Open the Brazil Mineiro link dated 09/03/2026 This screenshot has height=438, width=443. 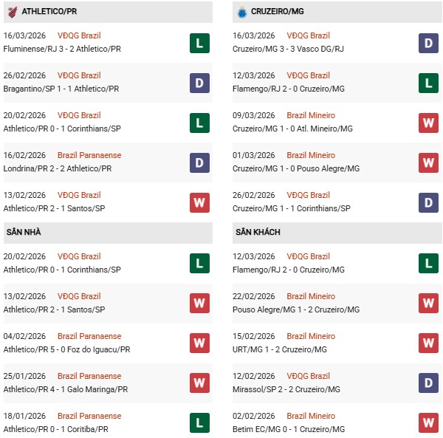point(311,115)
